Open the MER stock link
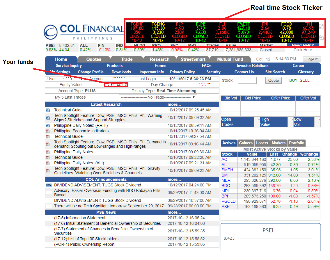Screen dimensions: 330x260 226,181
